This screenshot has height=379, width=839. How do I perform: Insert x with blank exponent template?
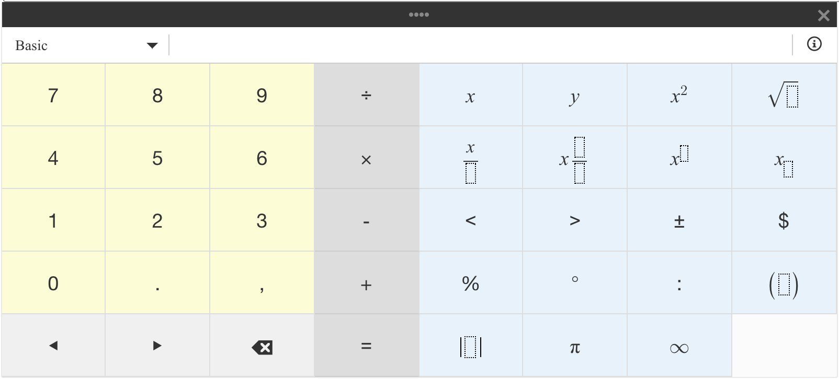pyautogui.click(x=679, y=158)
